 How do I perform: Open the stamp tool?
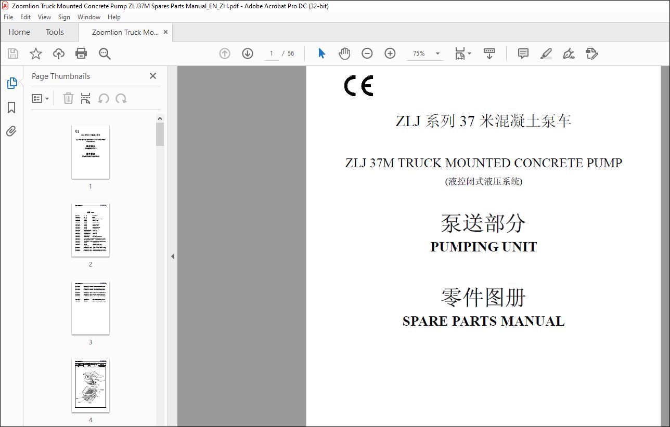click(591, 54)
